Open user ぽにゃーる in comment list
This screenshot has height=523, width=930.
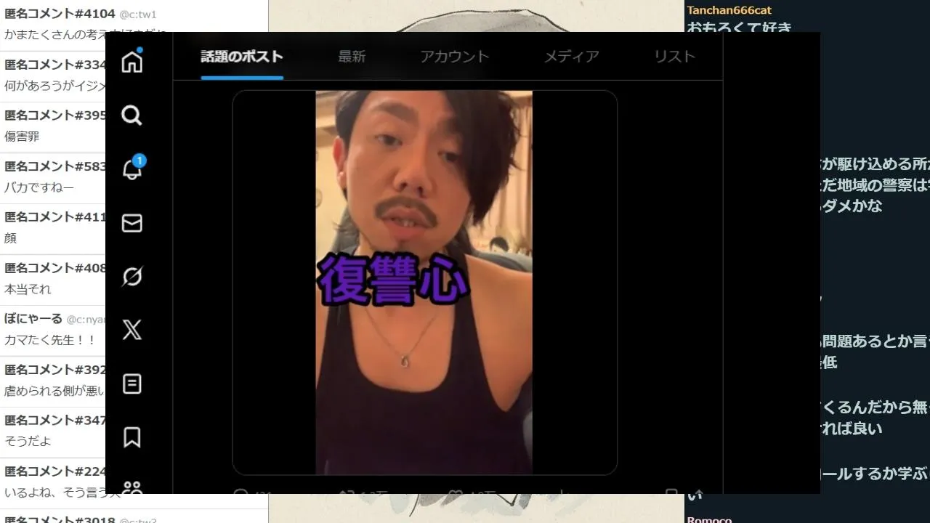point(33,318)
